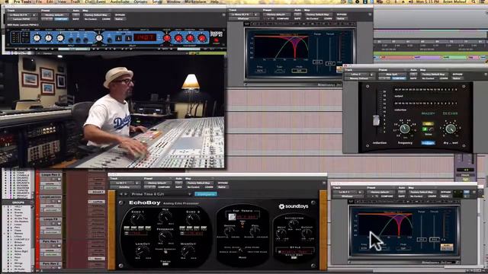Open the preset dropdown in Massey De:Esser window
488x274 pixels.
392,75
